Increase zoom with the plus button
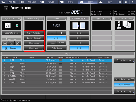Image resolution: width=136 pixels, height=102 pixels. pyautogui.click(x=62, y=33)
